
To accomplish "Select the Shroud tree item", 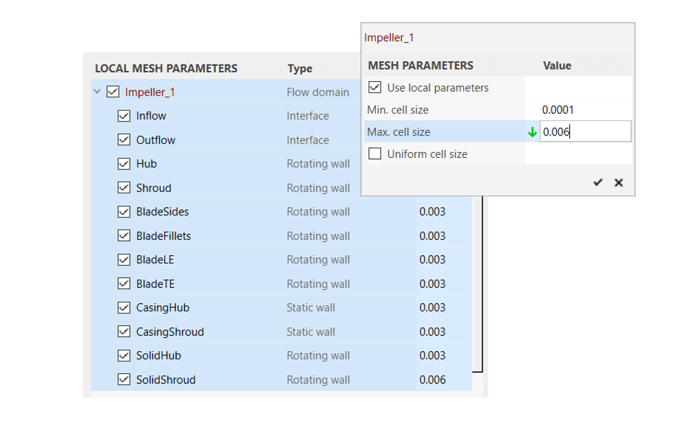I will click(154, 188).
